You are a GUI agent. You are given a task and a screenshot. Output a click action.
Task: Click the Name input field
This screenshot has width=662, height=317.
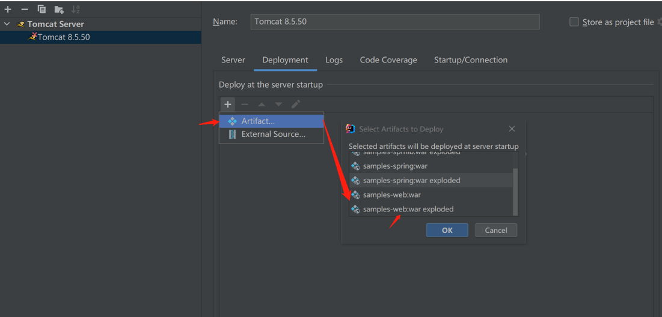click(x=394, y=22)
